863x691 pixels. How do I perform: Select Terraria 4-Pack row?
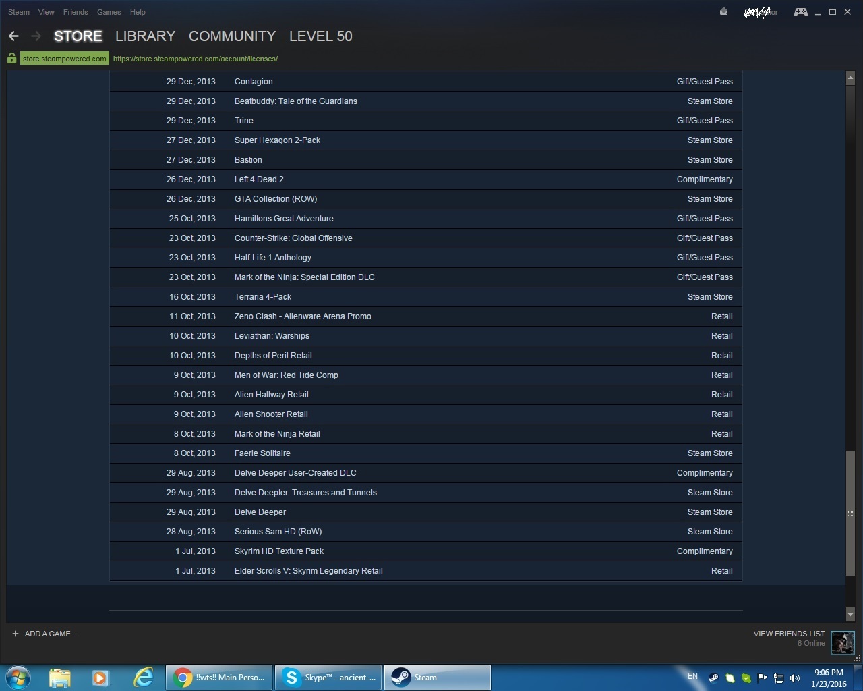425,297
